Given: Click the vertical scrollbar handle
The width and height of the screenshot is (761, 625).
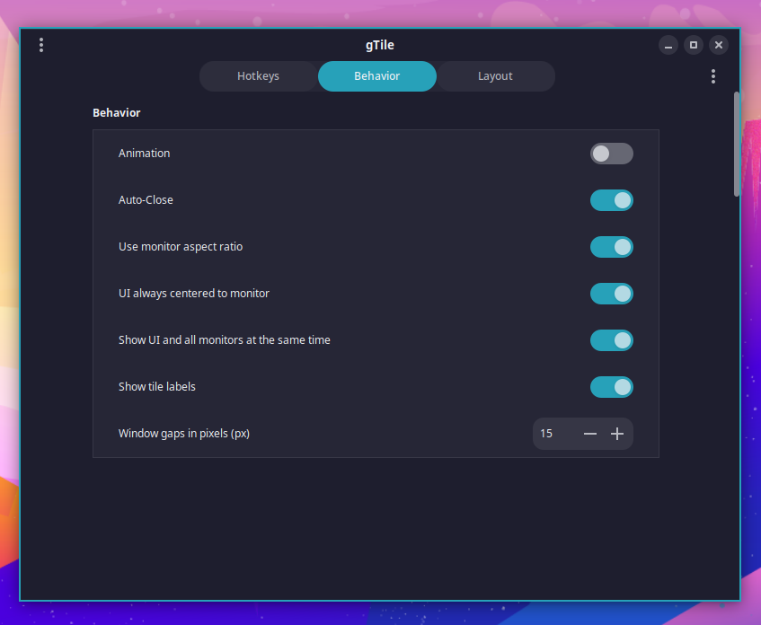Looking at the screenshot, I should point(736,144).
